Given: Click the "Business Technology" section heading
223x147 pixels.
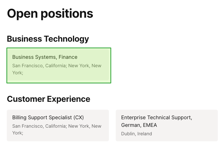Looking at the screenshot, I should [48, 39].
